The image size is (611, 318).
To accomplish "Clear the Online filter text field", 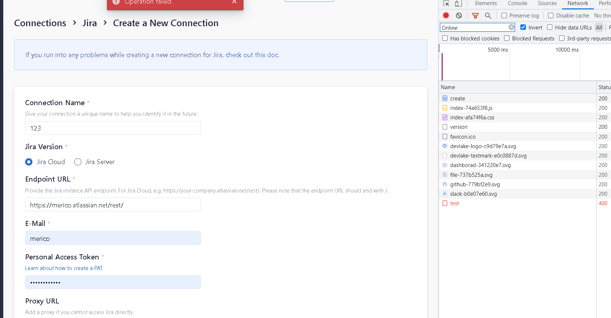I will (x=511, y=27).
